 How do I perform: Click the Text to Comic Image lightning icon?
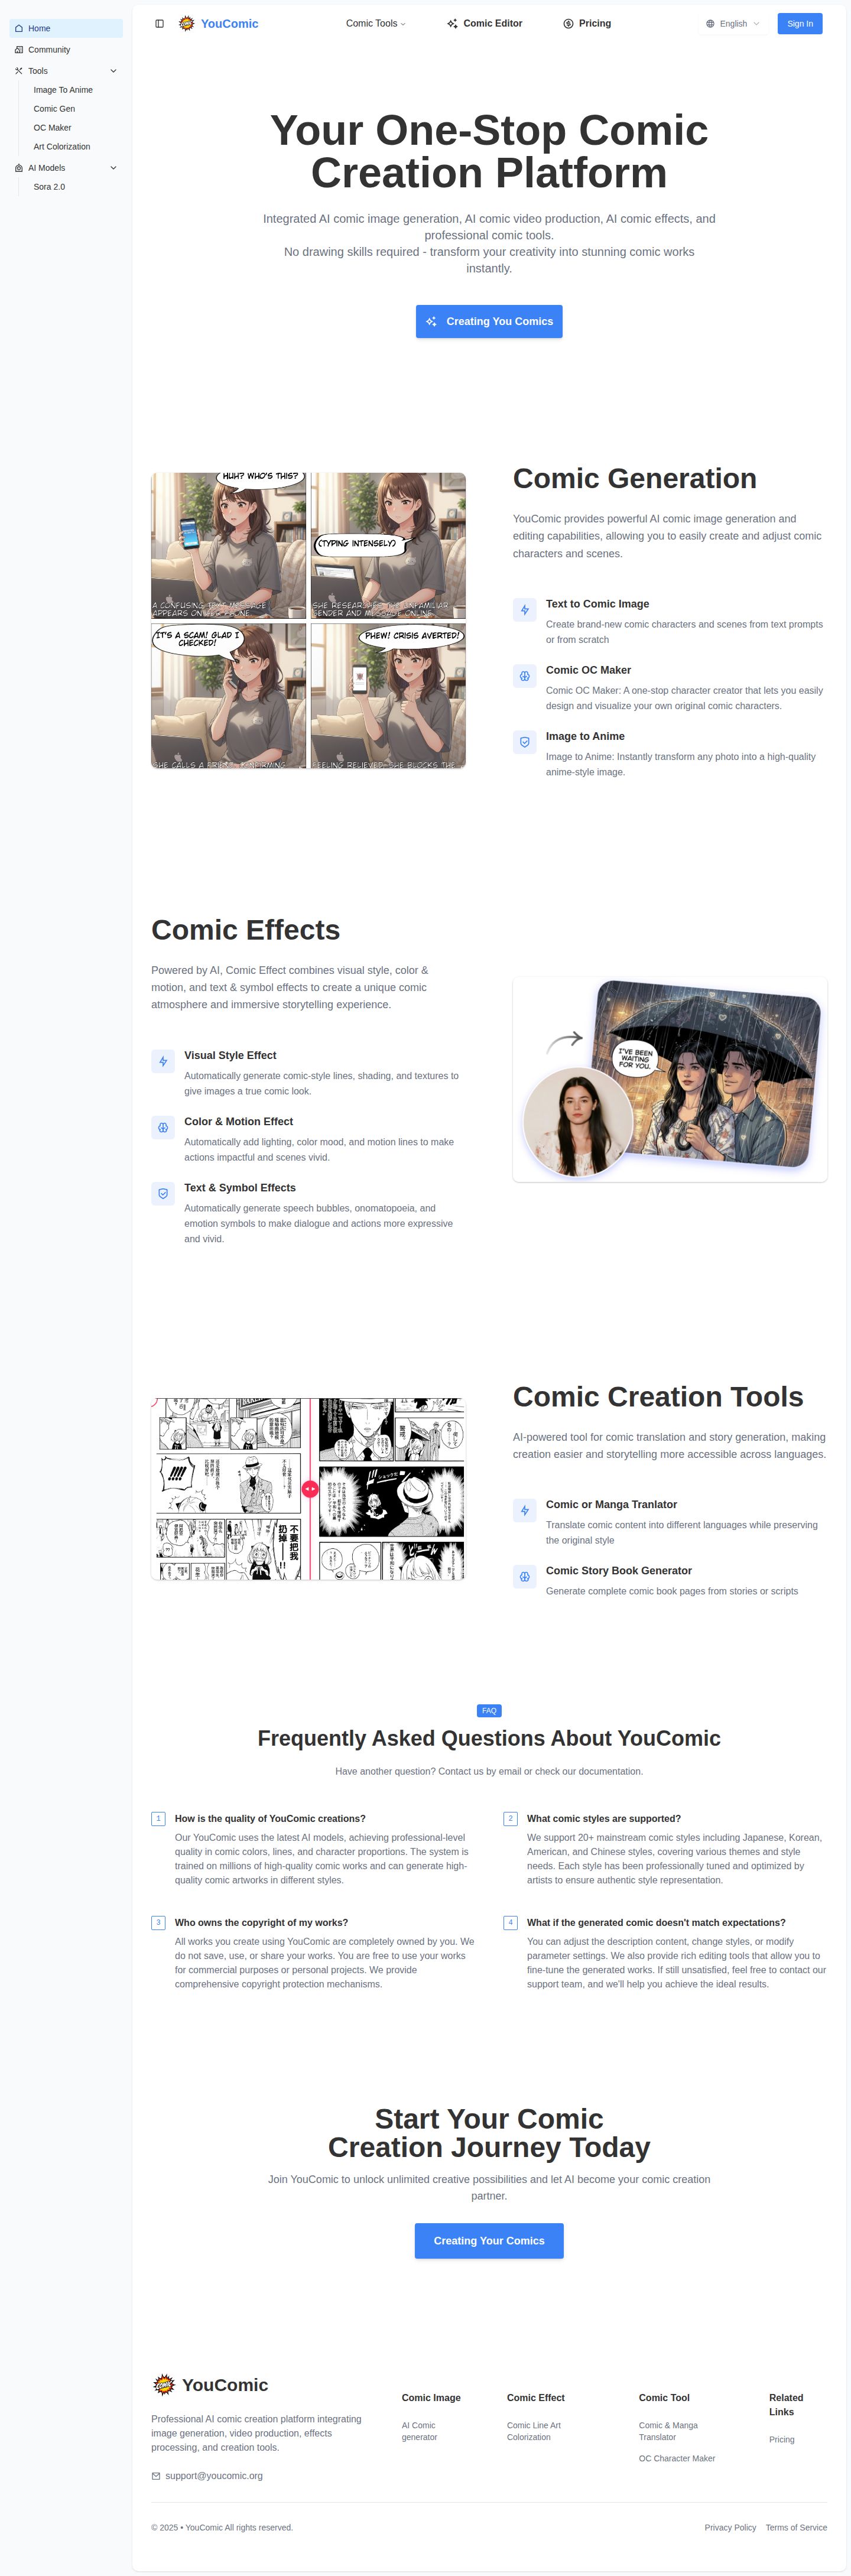524,610
